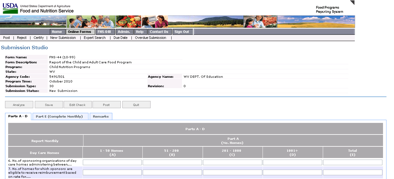Image resolution: width=394 pixels, height=179 pixels.
Task: Switch to the Remarks tab
Action: tap(101, 116)
